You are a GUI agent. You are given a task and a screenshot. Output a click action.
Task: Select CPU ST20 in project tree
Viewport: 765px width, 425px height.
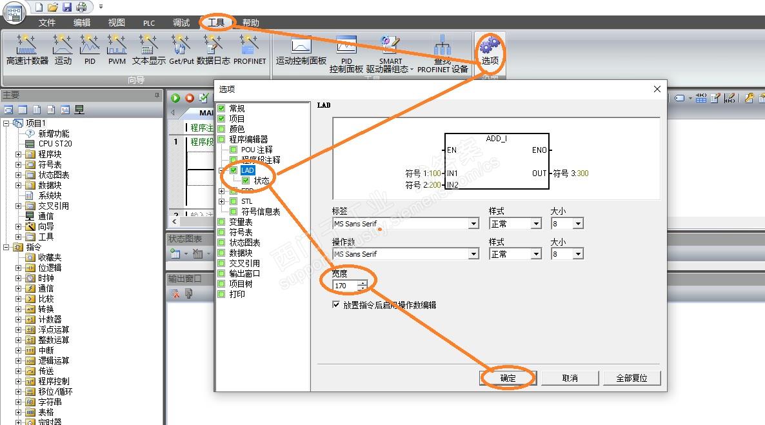55,143
